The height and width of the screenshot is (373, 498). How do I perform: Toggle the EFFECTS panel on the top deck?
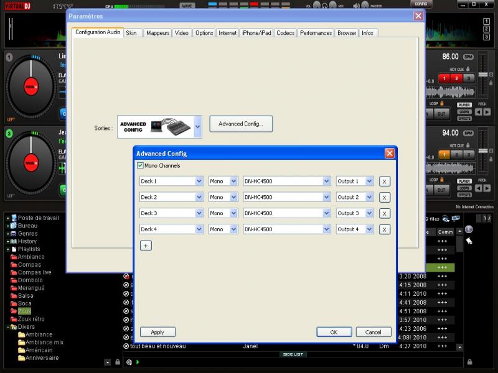[464, 118]
